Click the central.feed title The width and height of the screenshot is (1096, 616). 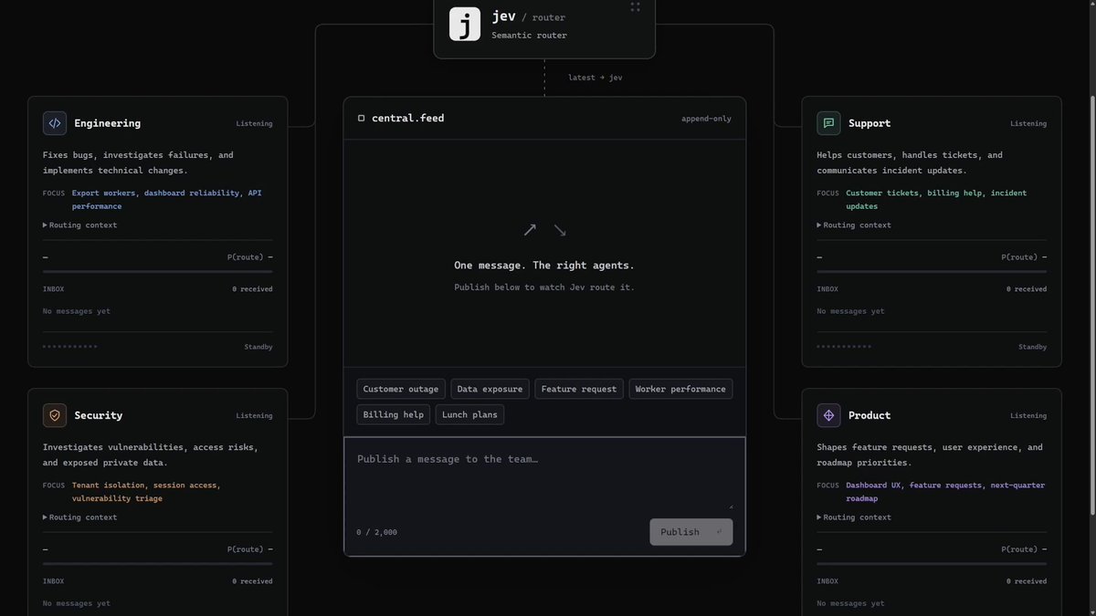407,119
